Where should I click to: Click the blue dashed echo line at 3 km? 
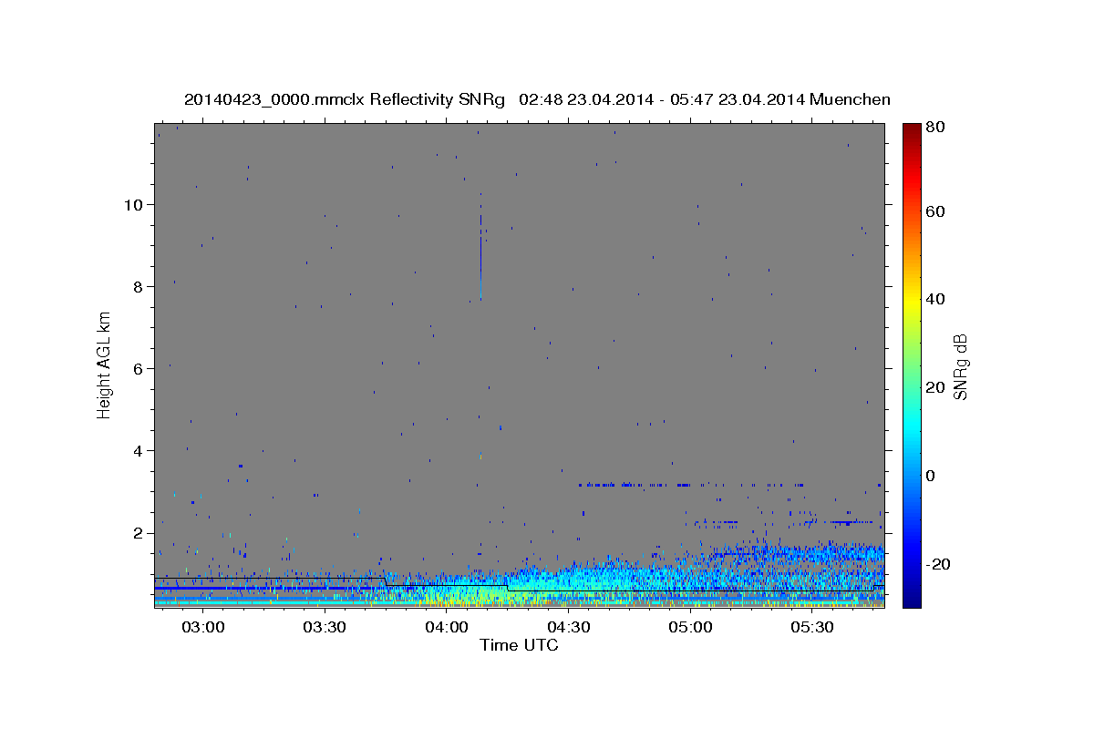tap(693, 485)
